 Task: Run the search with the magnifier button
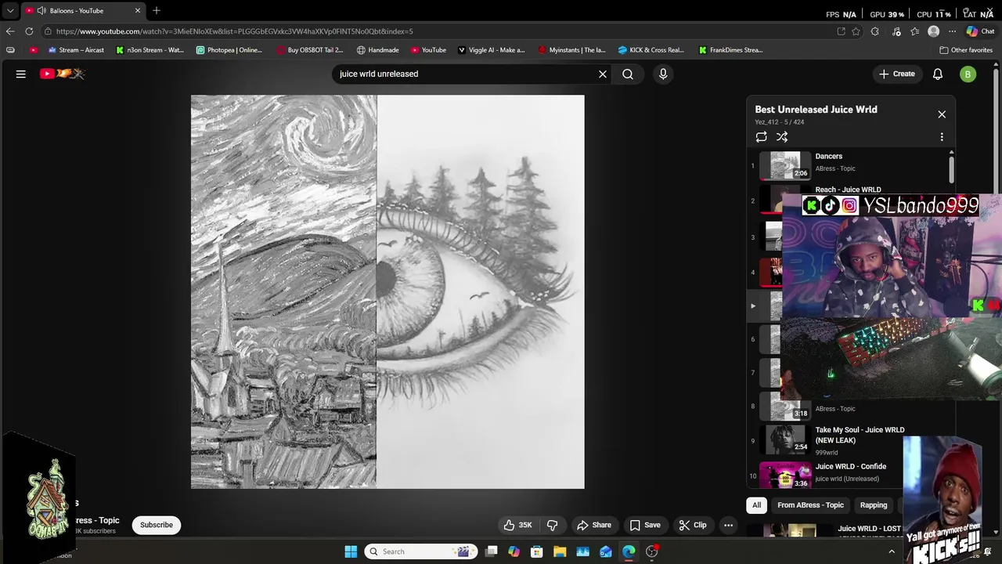coord(628,74)
